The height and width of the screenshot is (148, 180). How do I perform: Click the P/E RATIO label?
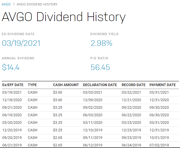99,58
